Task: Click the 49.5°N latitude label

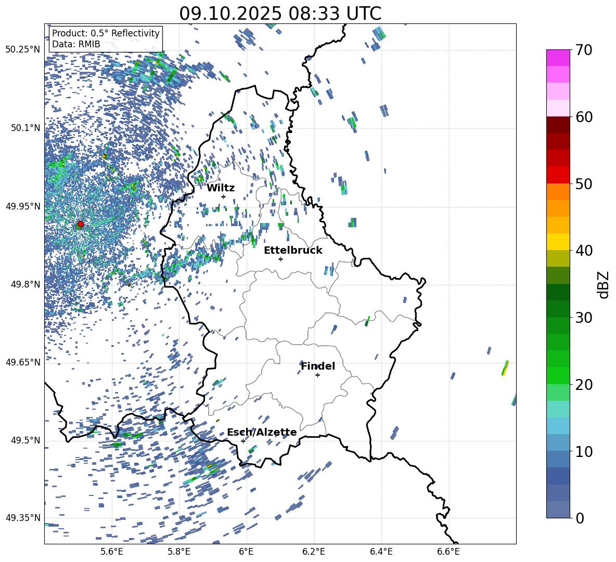Action: pyautogui.click(x=26, y=440)
